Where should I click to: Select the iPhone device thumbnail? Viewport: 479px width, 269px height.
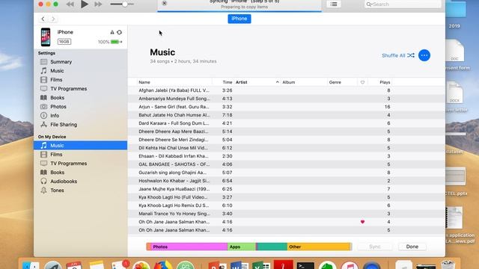46,37
